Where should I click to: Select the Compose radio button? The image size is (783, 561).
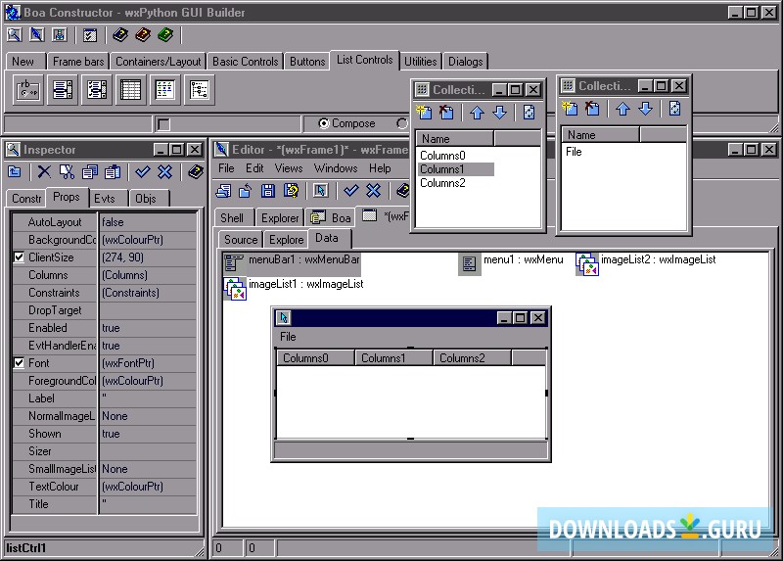324,123
